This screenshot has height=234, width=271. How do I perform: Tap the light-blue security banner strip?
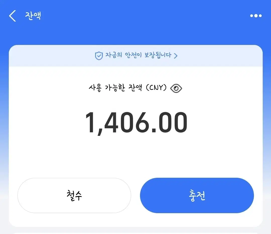point(136,56)
